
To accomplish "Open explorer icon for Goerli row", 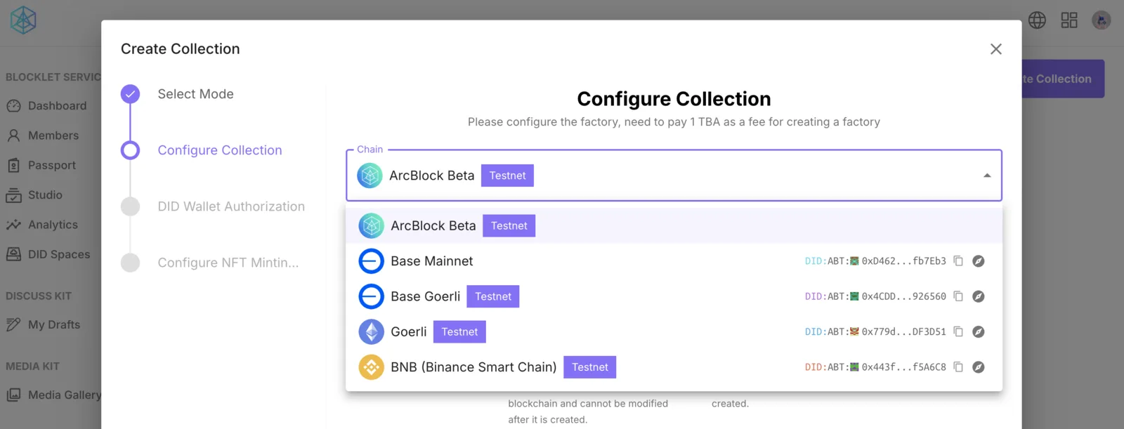I will (978, 331).
